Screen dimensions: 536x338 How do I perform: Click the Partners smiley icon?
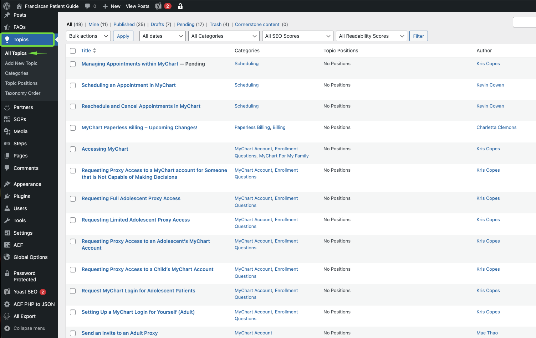7,107
